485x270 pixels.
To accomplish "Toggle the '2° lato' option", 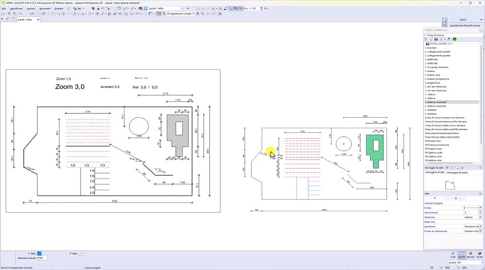I will click(x=80, y=252).
